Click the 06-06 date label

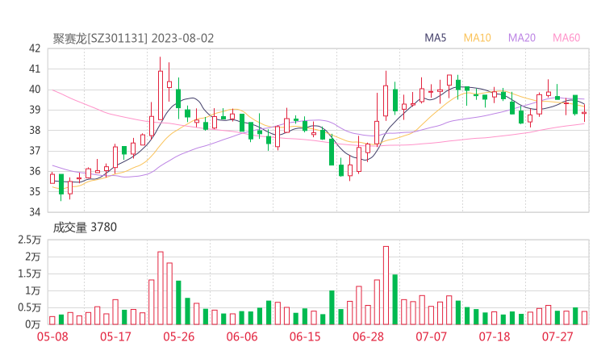pos(242,336)
